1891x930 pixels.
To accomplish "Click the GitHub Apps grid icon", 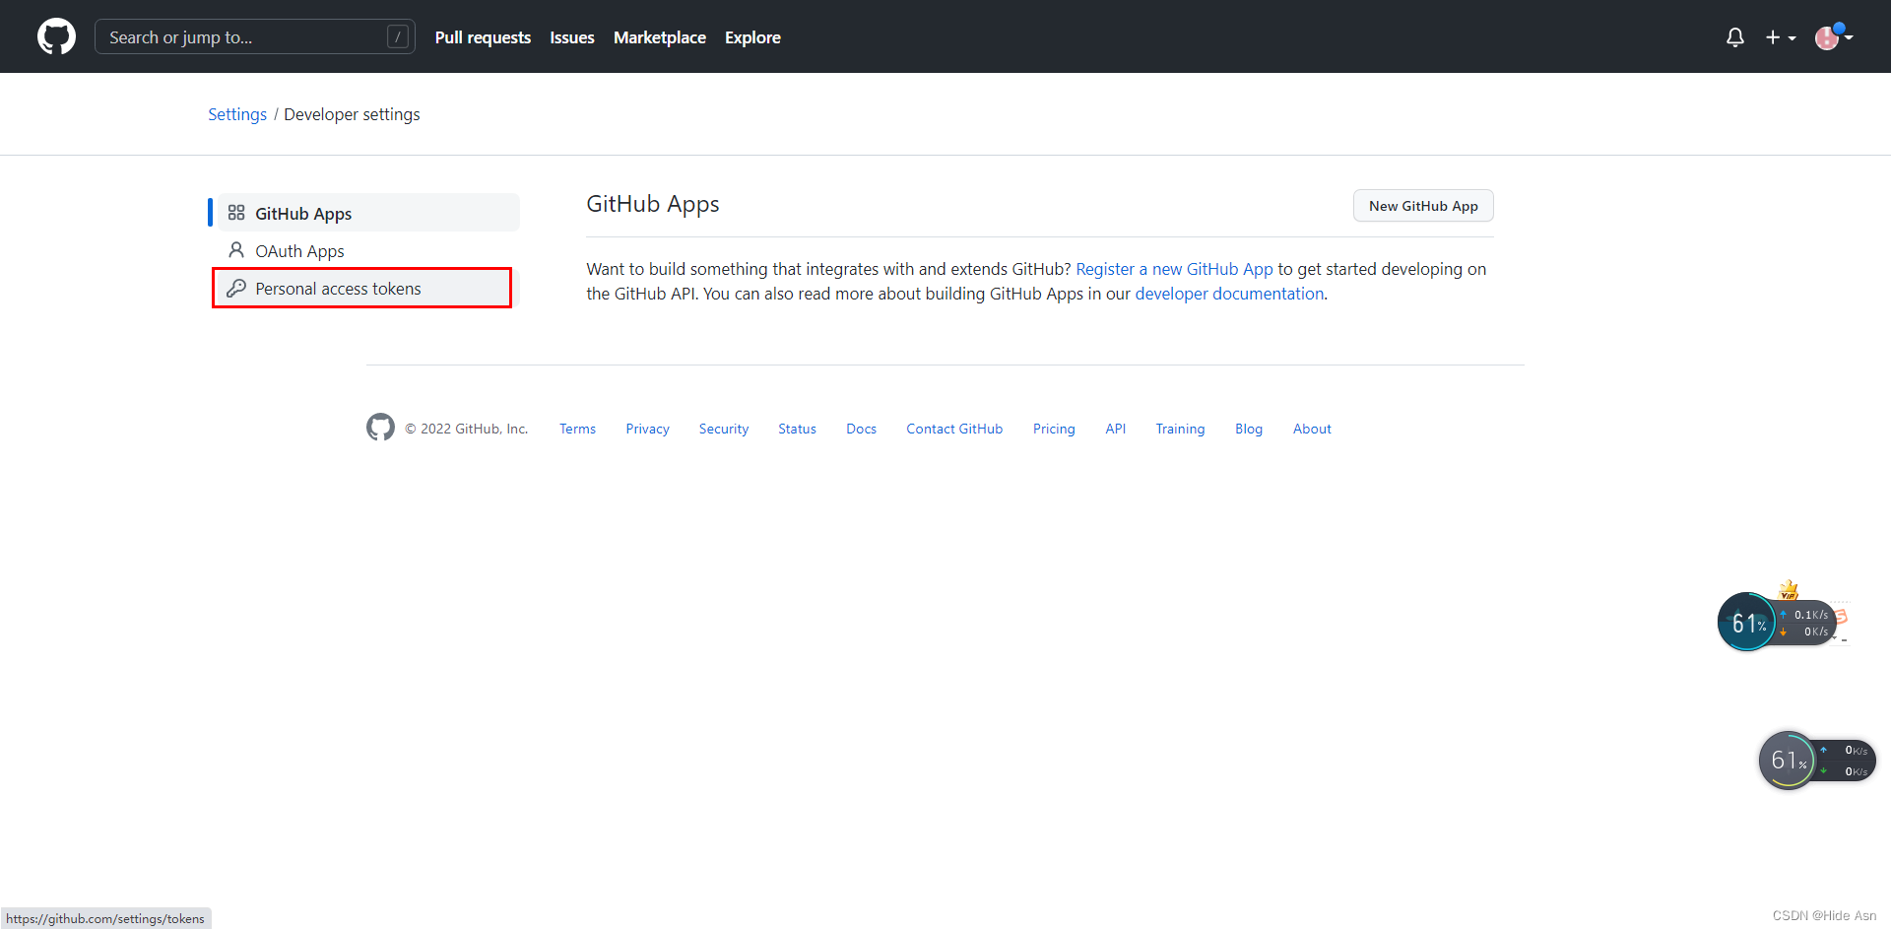I will (236, 213).
